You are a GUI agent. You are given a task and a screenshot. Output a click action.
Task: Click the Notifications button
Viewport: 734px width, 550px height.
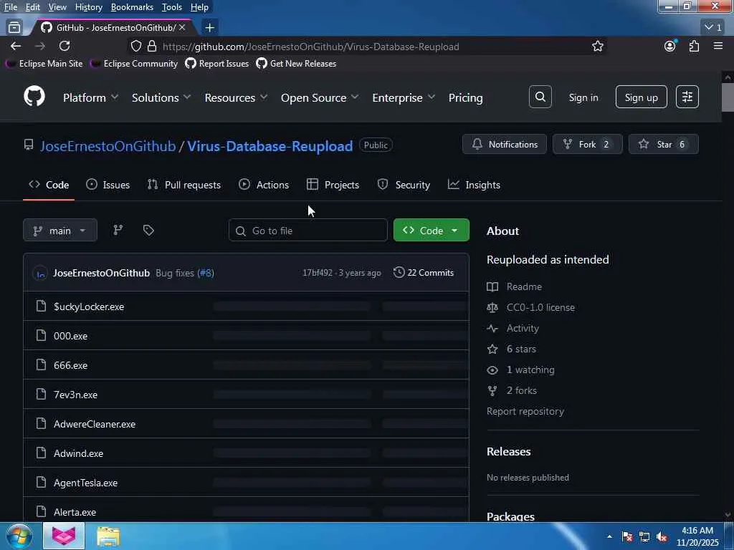click(505, 144)
